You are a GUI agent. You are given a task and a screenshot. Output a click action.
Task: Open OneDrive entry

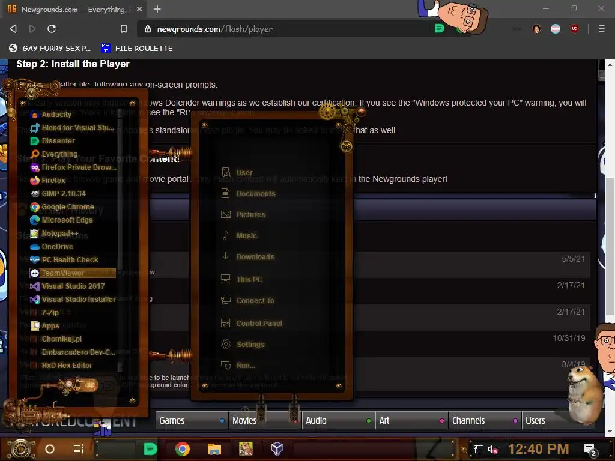(52, 247)
